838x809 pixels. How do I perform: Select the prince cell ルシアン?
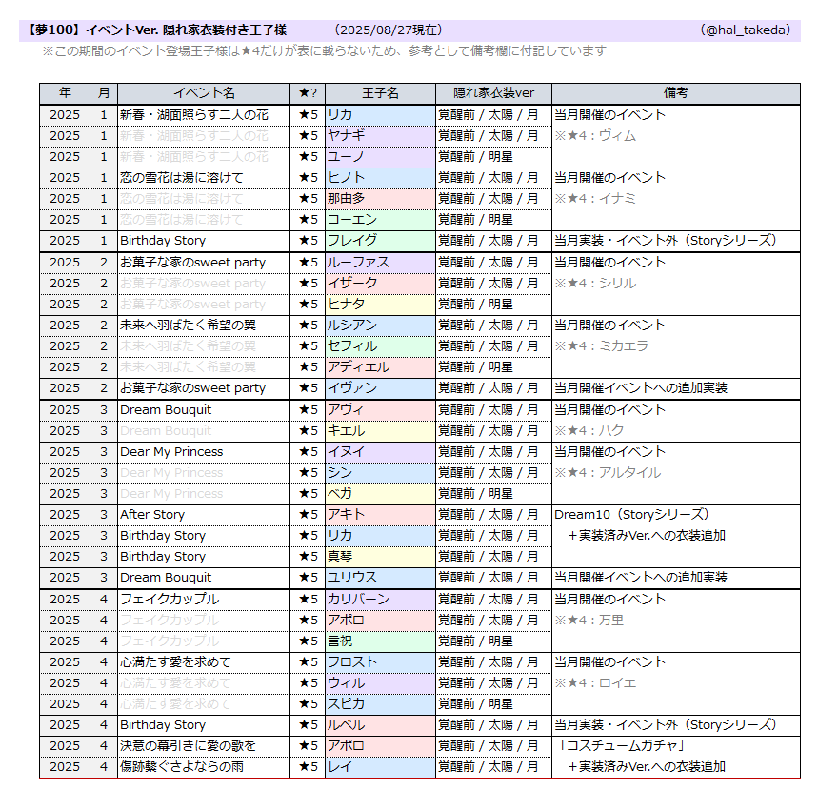pos(380,326)
